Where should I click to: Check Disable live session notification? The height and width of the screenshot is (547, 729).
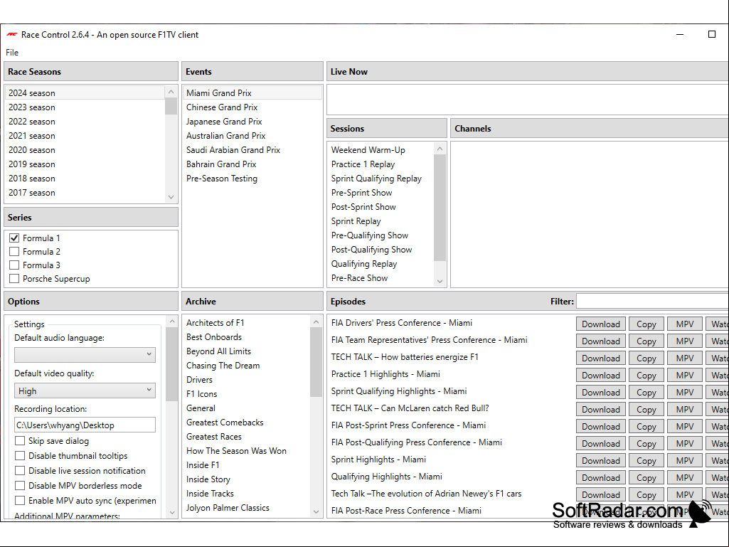[20, 471]
